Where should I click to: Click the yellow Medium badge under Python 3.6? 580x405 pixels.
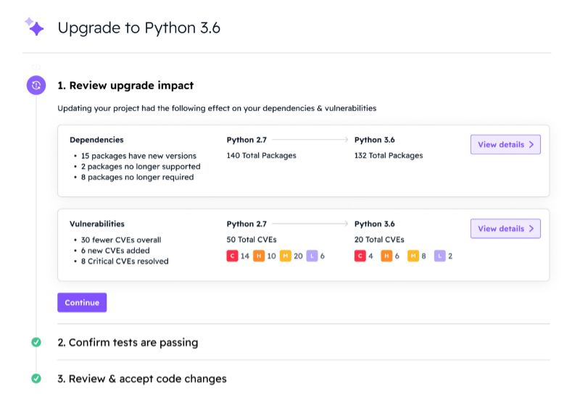tap(413, 256)
